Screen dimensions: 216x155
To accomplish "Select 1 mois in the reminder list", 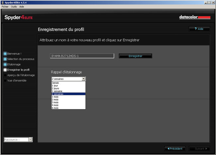I will click(68, 97).
